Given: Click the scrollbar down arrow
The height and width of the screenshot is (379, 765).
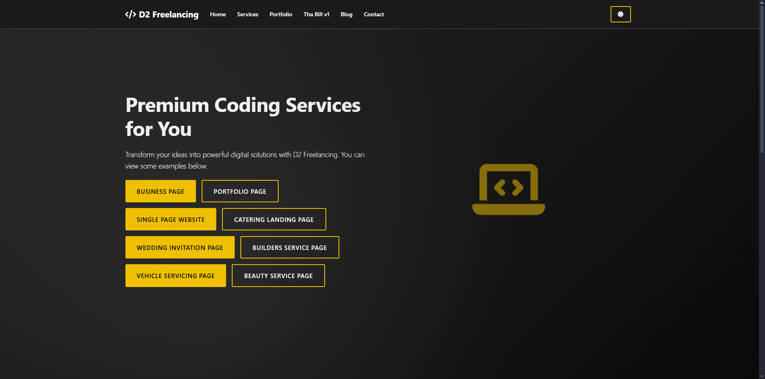Looking at the screenshot, I should tap(762, 376).
